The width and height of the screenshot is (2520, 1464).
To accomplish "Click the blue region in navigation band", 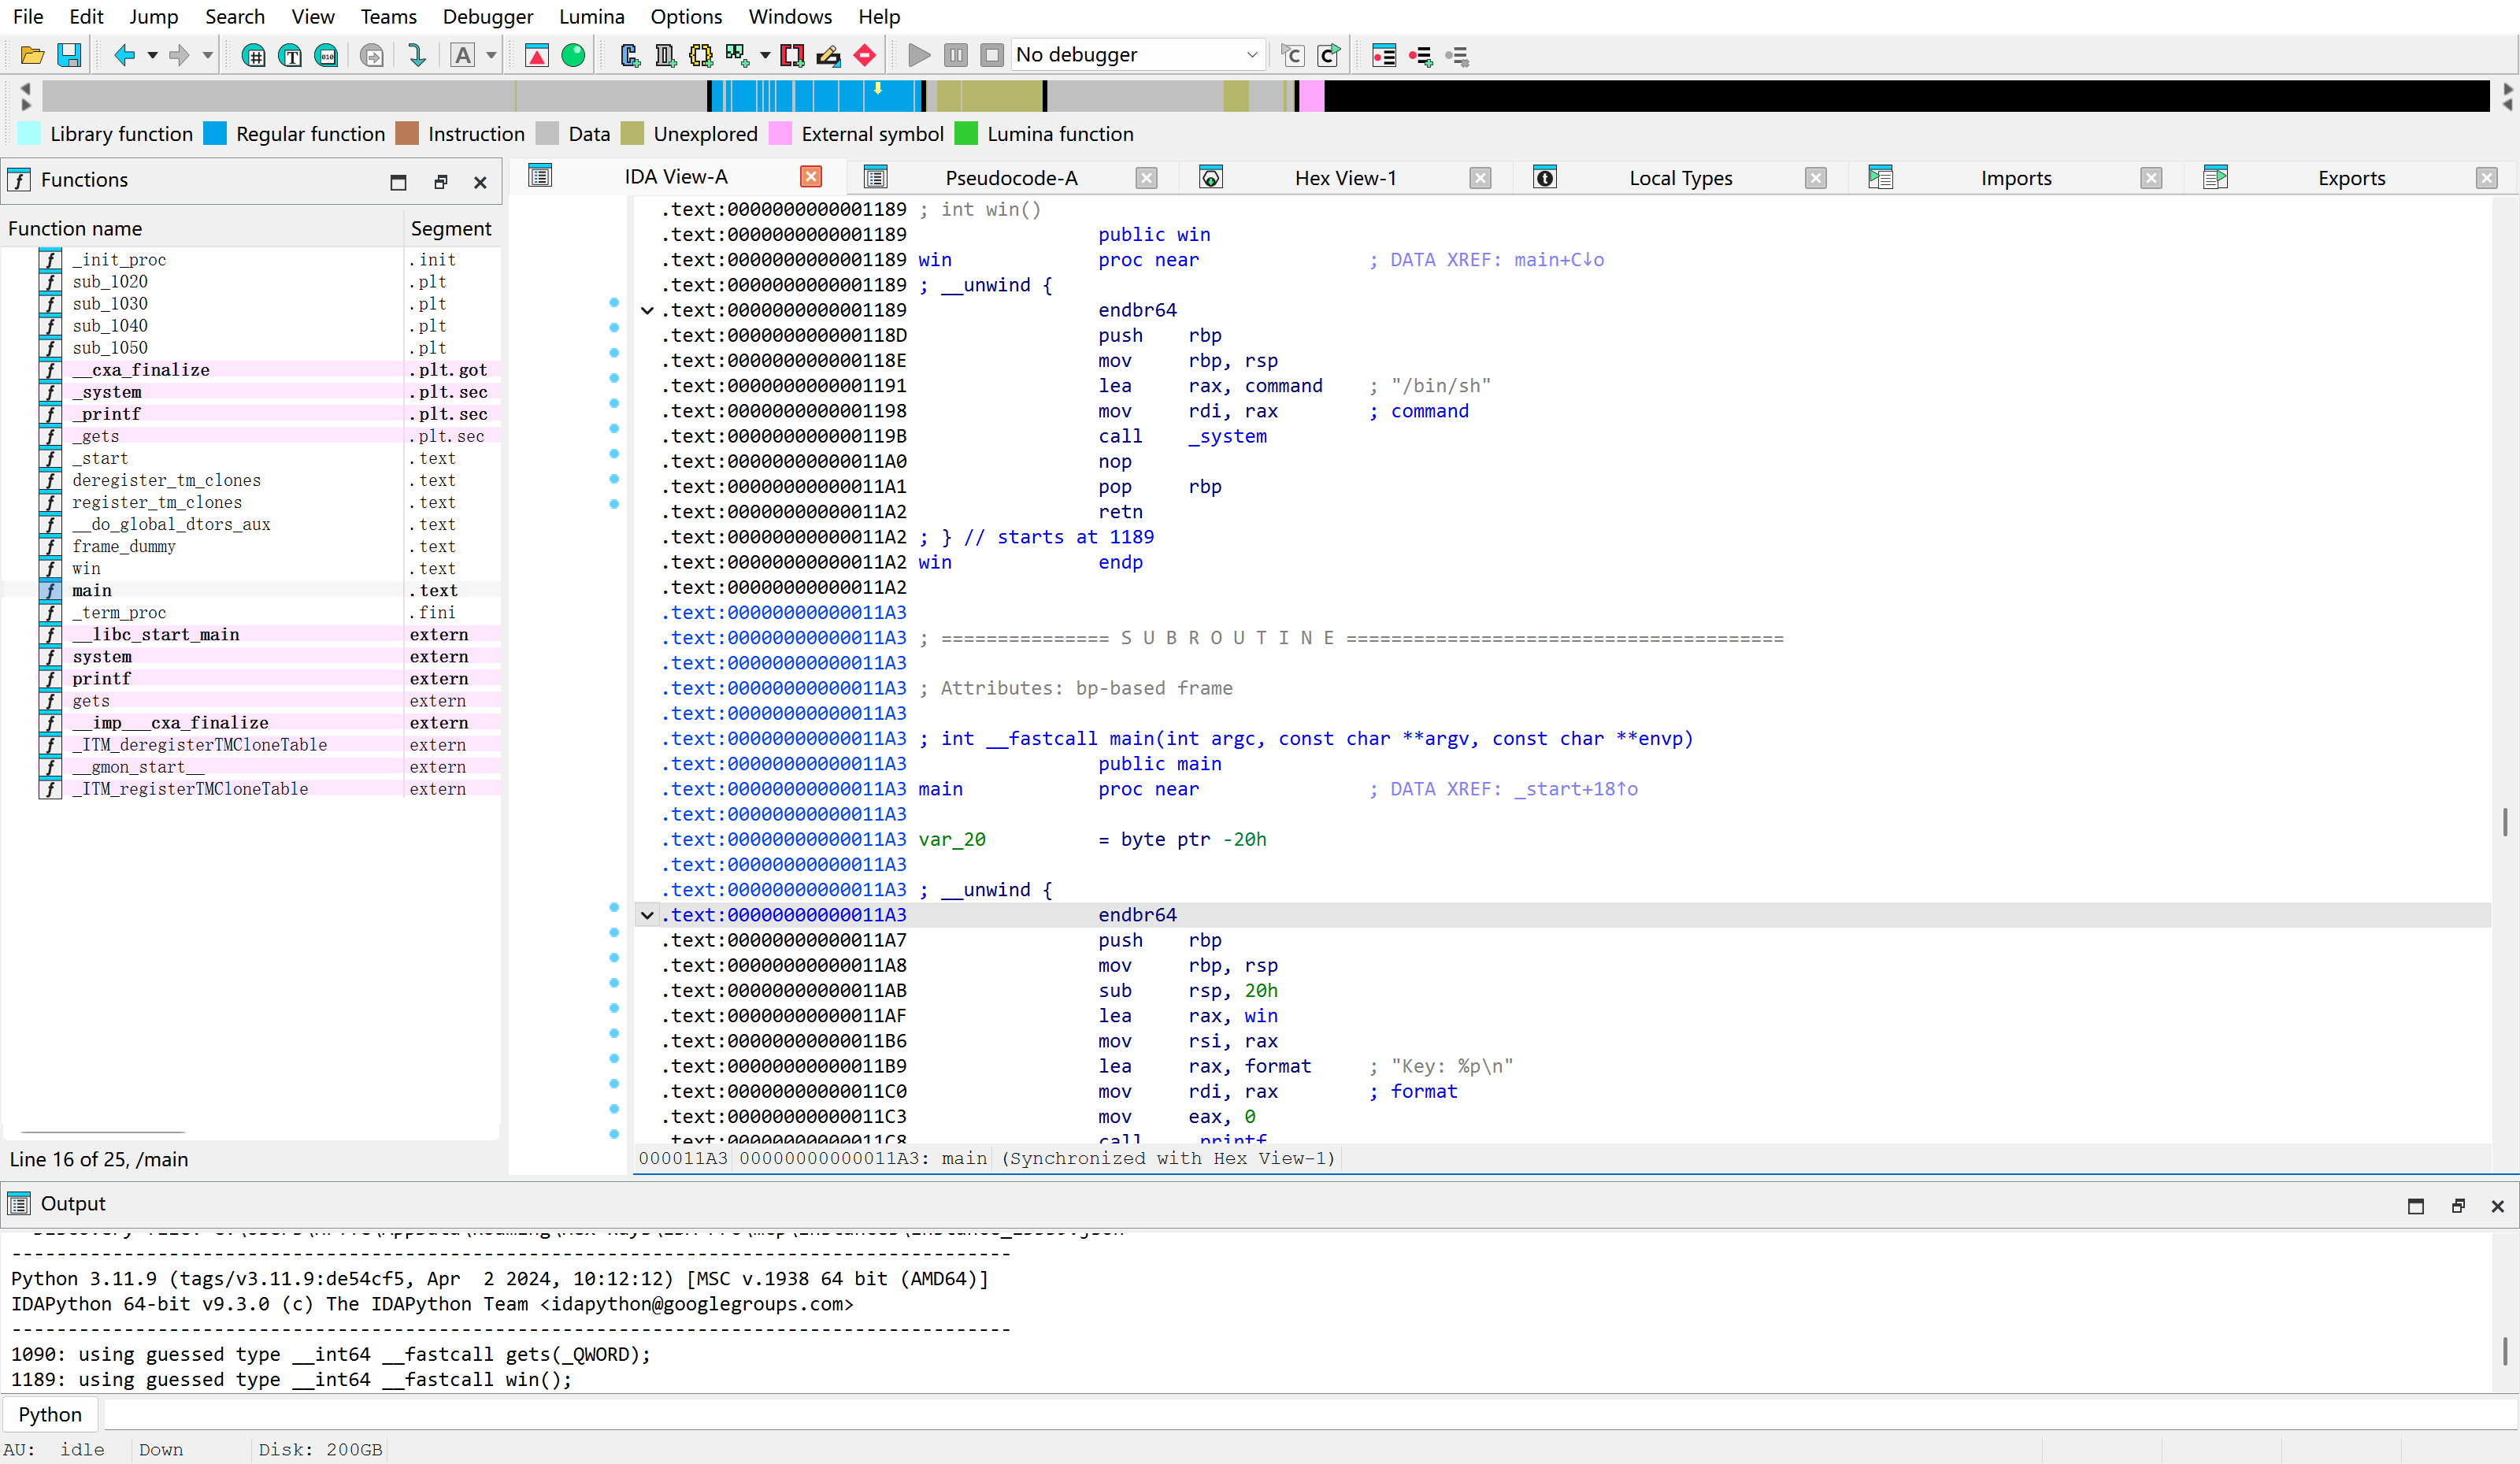I will (815, 96).
